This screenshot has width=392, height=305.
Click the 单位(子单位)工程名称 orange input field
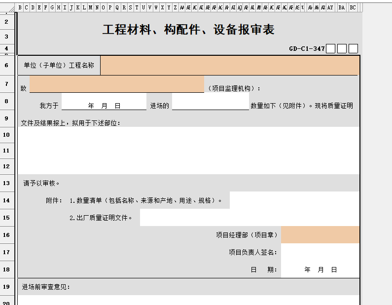pyautogui.click(x=230, y=65)
